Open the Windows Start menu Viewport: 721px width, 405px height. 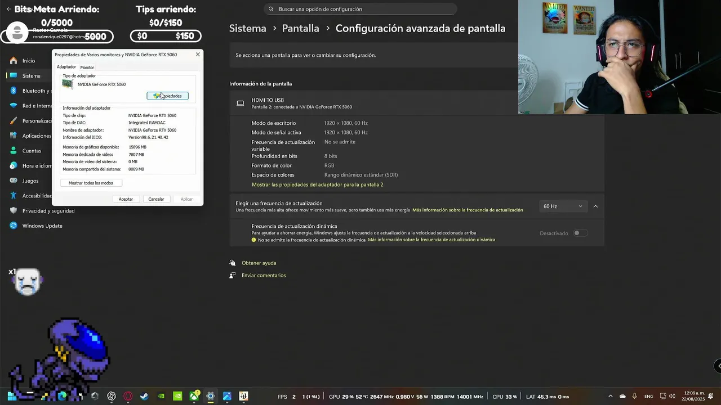12,397
